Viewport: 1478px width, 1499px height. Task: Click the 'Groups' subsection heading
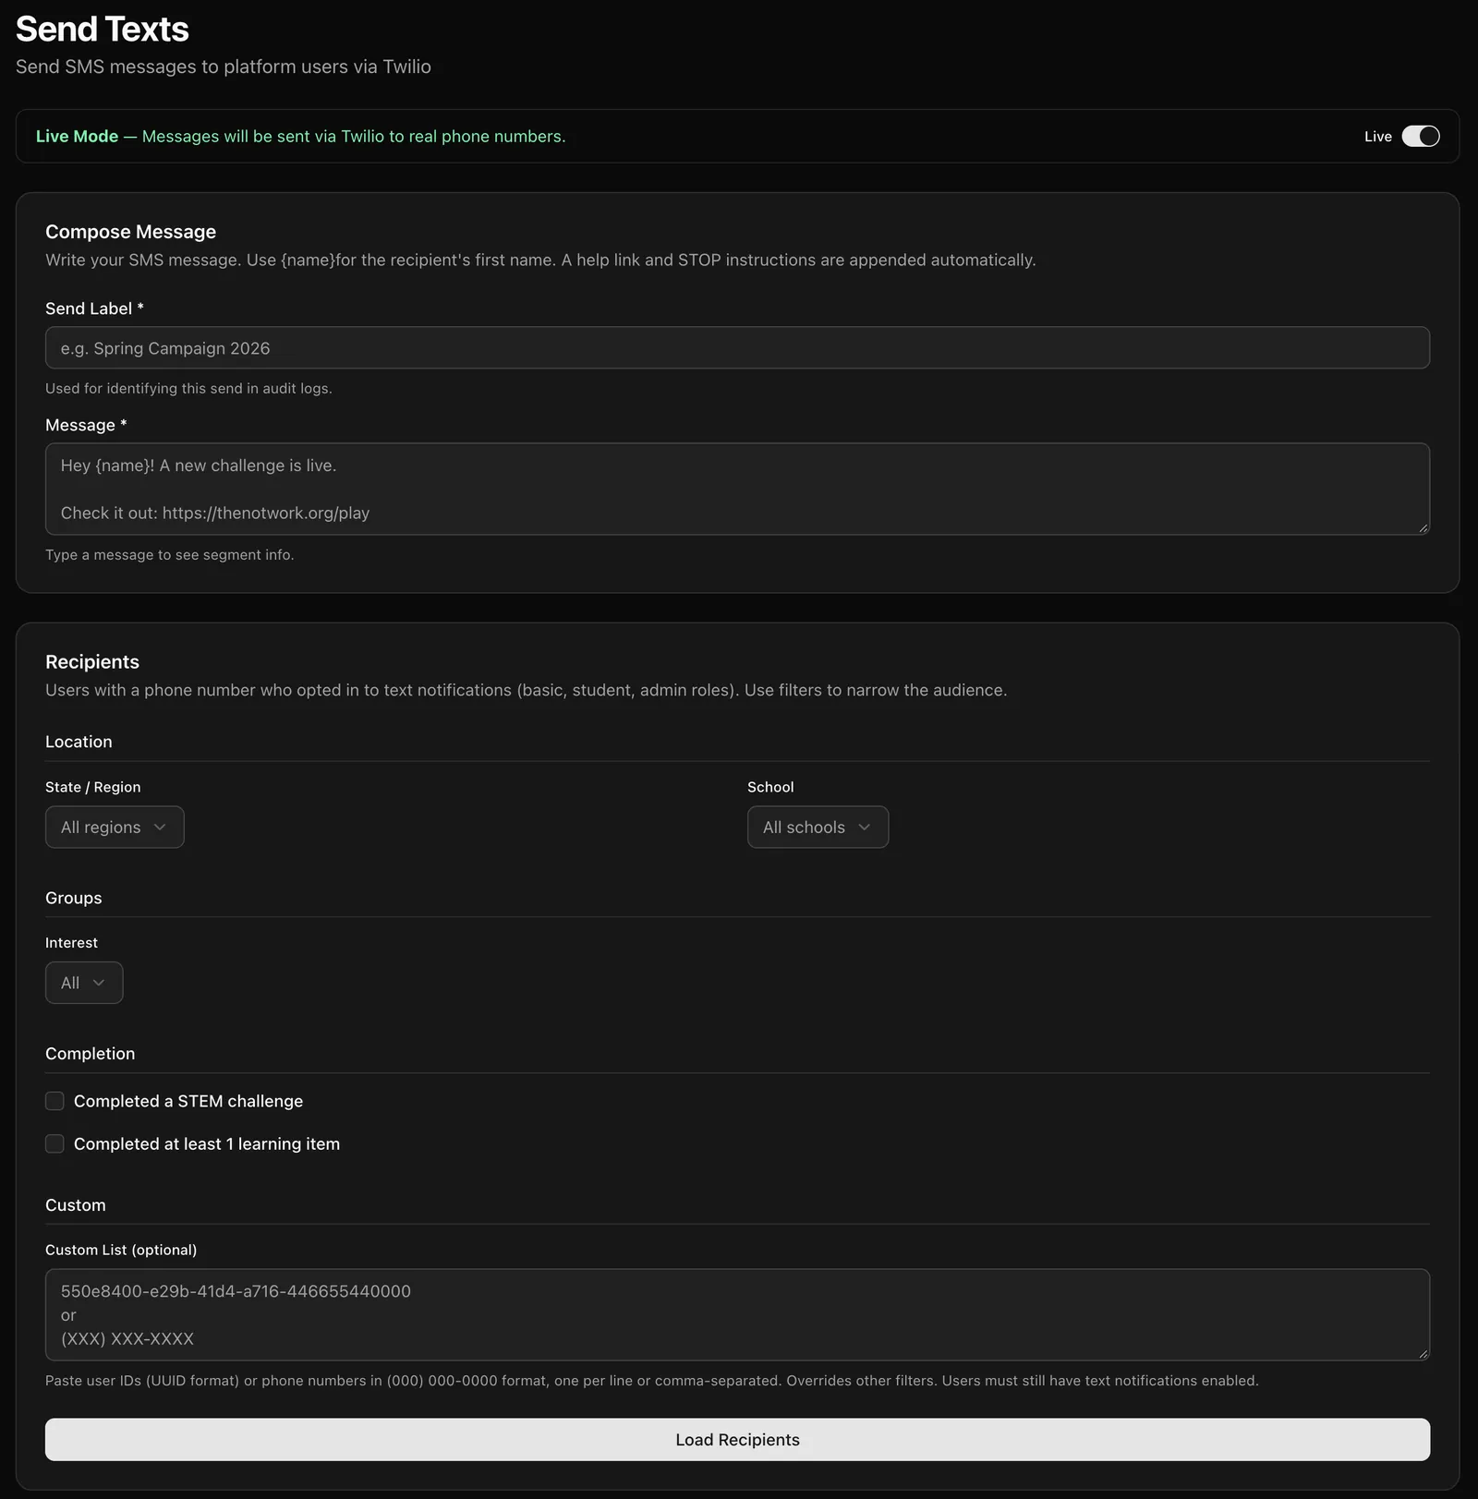click(74, 898)
